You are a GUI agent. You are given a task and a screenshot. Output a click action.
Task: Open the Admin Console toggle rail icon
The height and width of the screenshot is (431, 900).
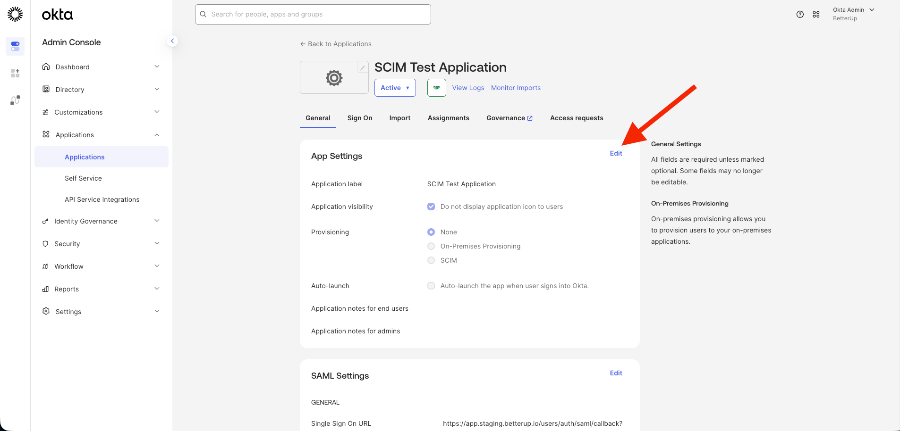point(15,46)
